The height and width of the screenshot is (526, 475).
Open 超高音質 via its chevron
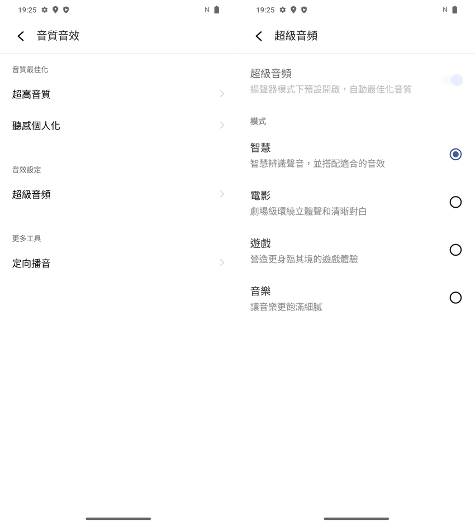tap(222, 94)
